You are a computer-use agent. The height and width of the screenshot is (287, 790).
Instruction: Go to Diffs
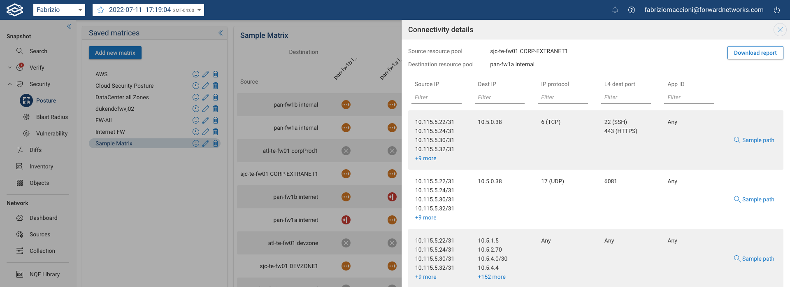(x=35, y=150)
